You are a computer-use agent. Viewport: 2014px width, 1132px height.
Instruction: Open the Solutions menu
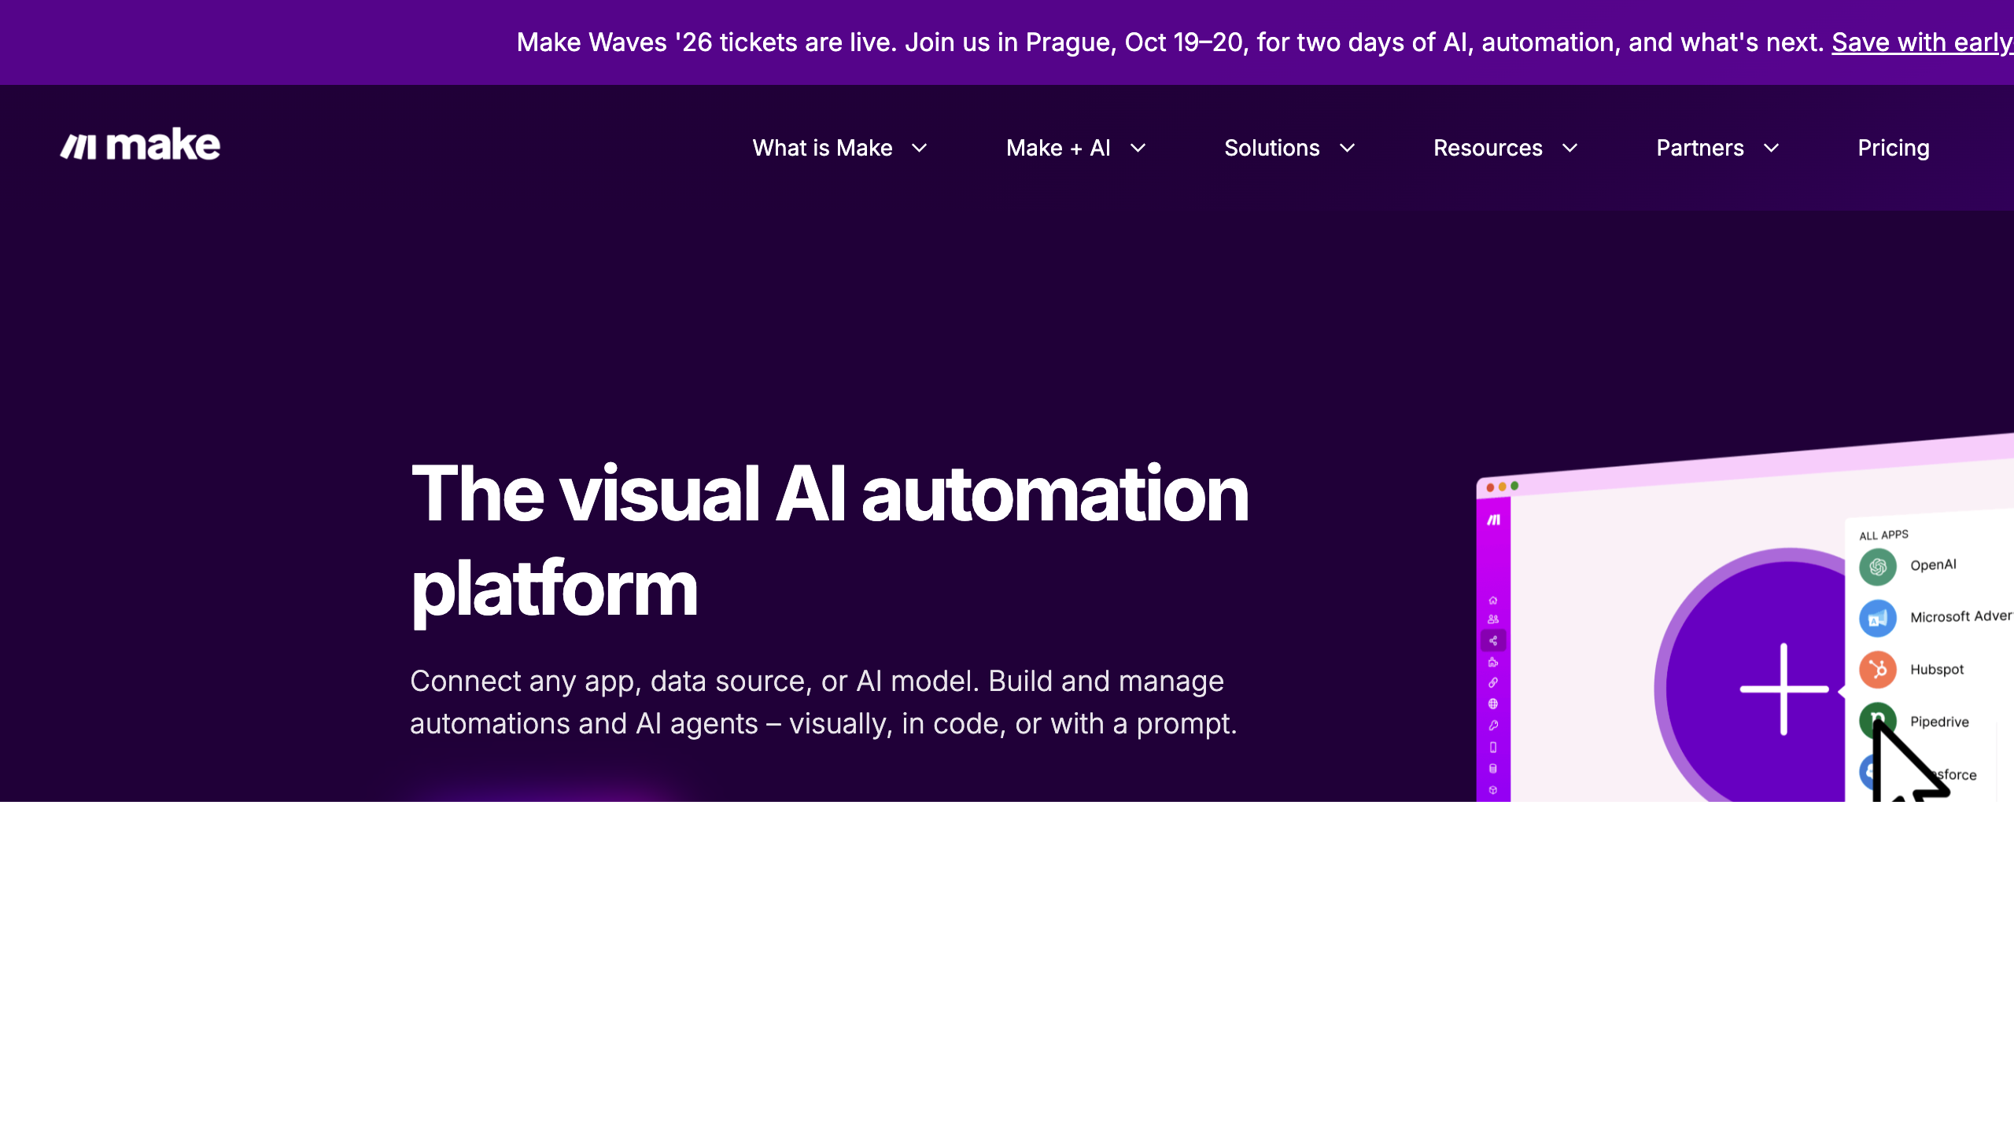[1272, 148]
